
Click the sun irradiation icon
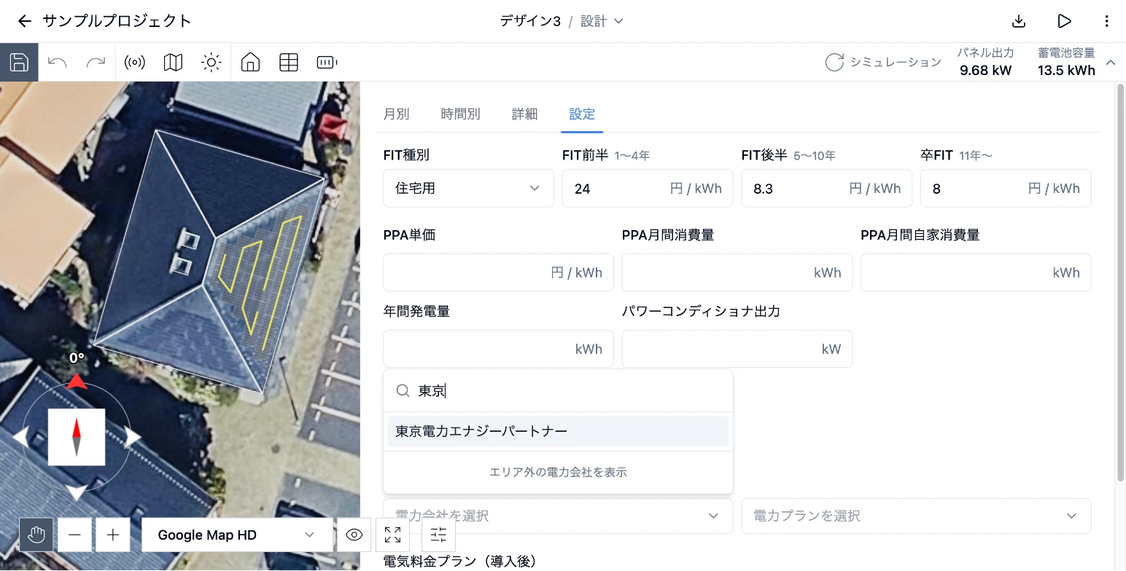[211, 63]
